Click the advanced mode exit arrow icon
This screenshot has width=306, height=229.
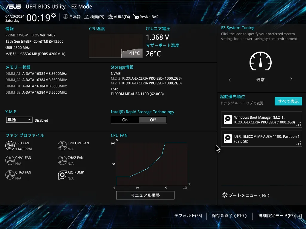(x=299, y=216)
